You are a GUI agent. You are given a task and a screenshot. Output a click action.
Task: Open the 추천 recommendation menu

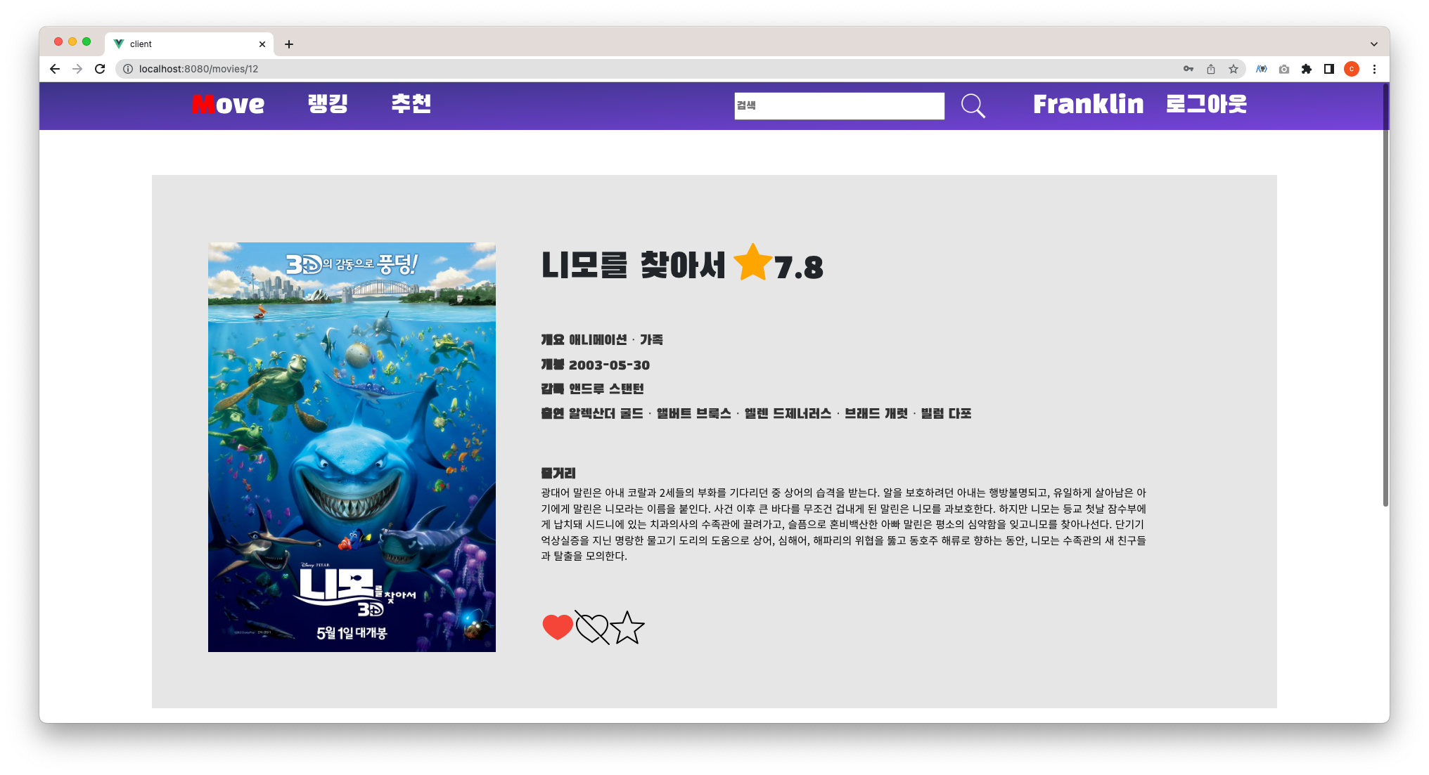[x=411, y=104]
